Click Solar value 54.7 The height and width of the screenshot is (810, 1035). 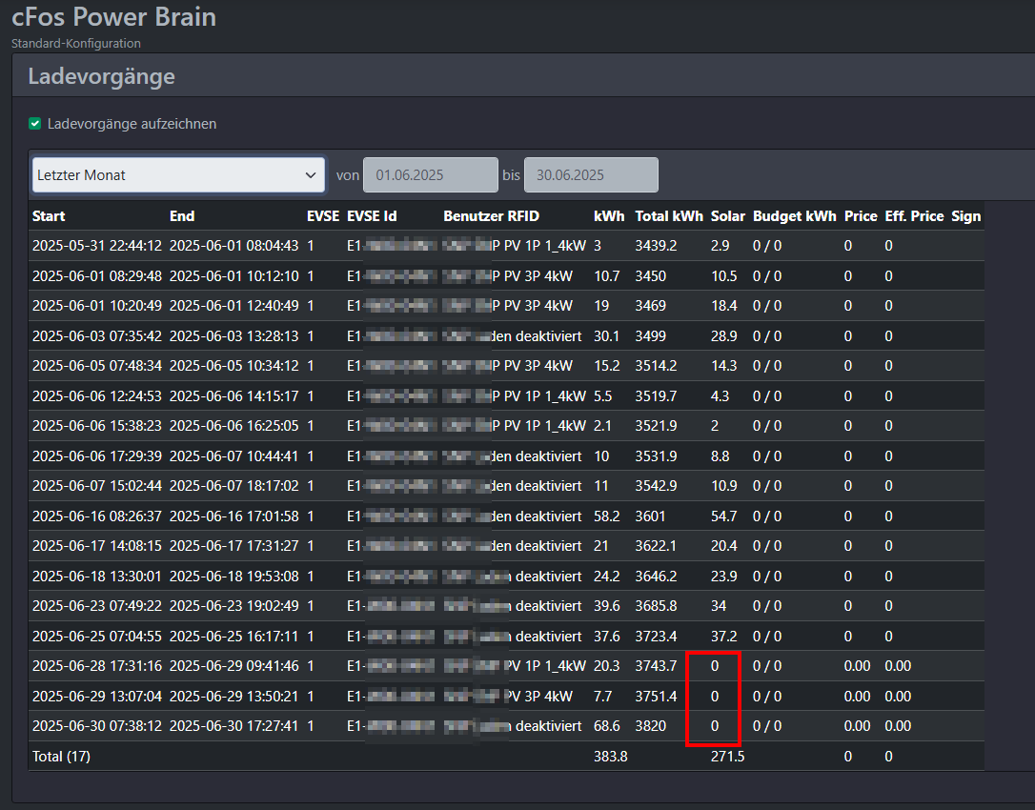(723, 516)
